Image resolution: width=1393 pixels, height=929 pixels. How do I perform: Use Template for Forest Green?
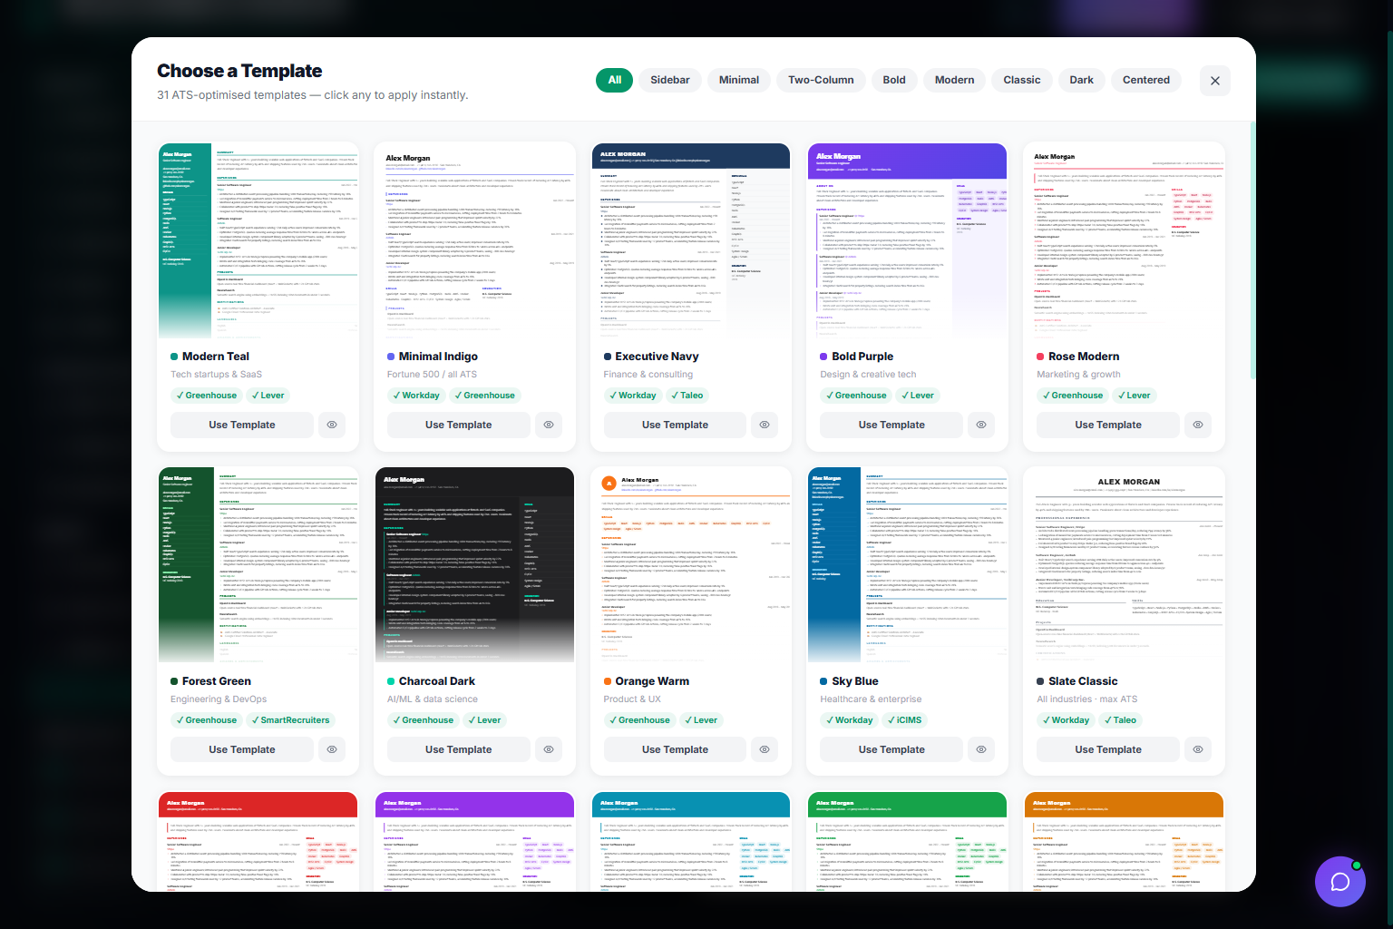point(242,749)
